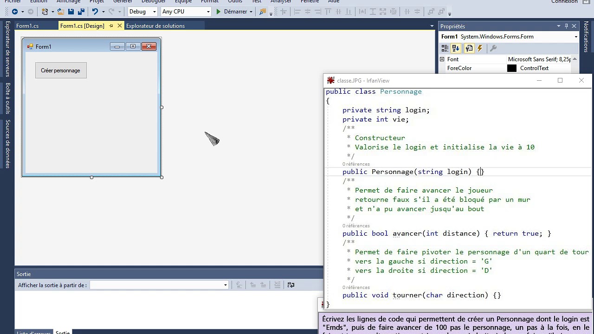Open the document tabs overflow dropdown
The width and height of the screenshot is (594, 334).
(432, 26)
